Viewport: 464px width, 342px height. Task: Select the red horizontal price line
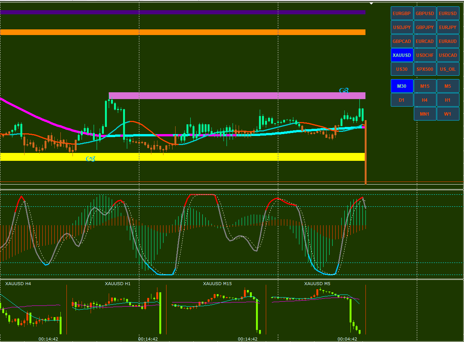click(232, 182)
